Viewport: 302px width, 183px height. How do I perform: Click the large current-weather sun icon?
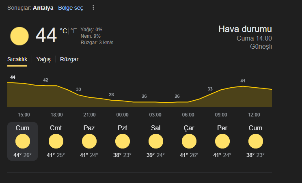point(19,36)
